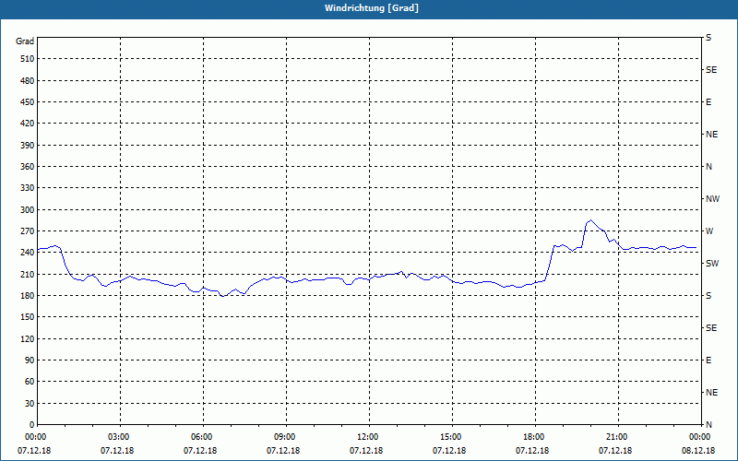Click the 'Windrichtung [Grad]' chart title
The height and width of the screenshot is (461, 738).
tap(372, 8)
